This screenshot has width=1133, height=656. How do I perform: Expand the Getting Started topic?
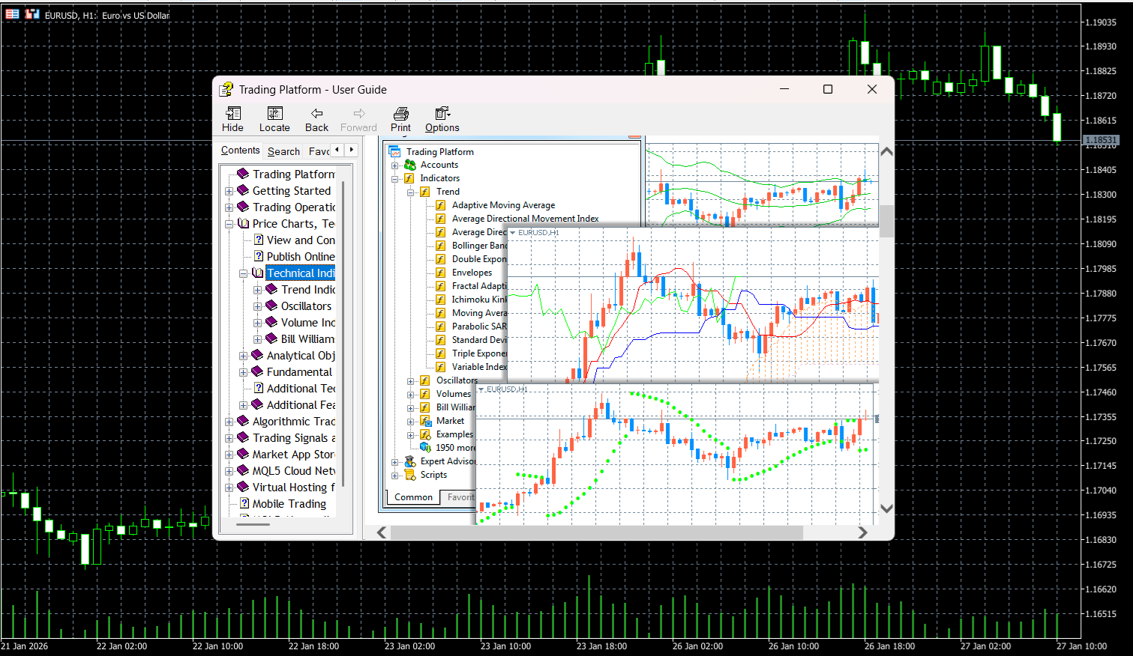pyautogui.click(x=229, y=191)
